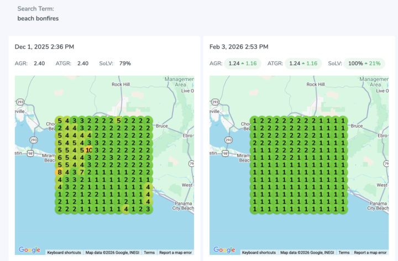Image resolution: width=398 pixels, height=261 pixels.
Task: Click the Google logo on the right map
Action: [224, 249]
